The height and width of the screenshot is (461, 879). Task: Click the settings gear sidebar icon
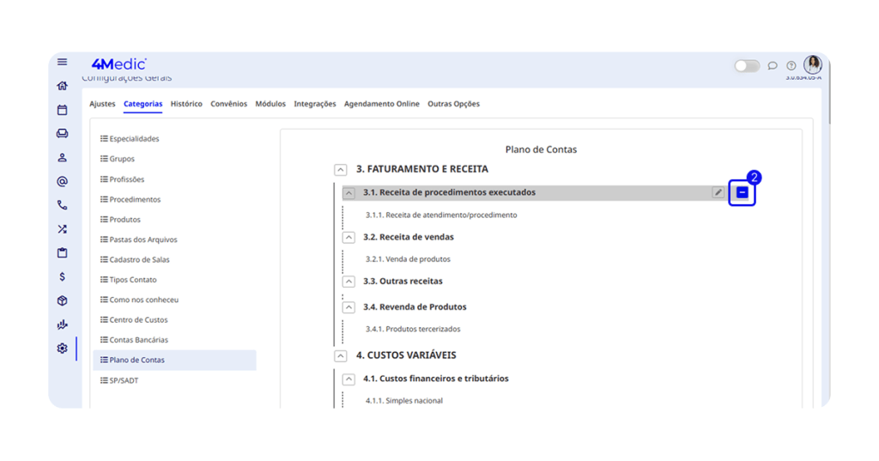tap(62, 349)
